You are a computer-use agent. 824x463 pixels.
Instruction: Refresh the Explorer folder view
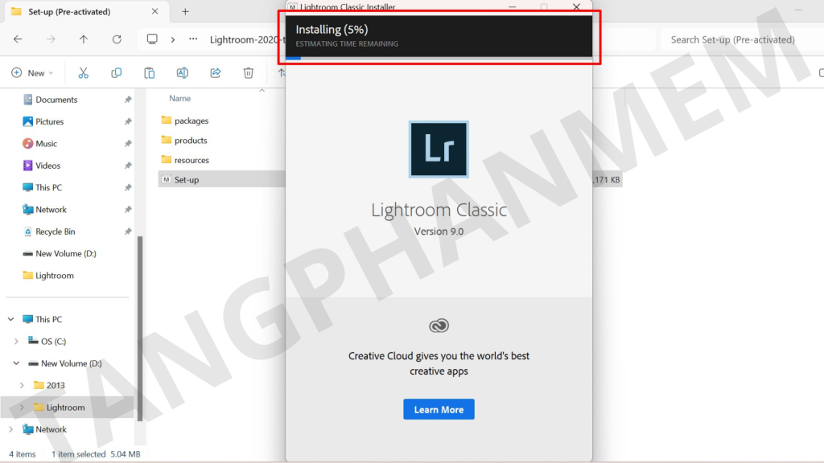click(x=117, y=39)
